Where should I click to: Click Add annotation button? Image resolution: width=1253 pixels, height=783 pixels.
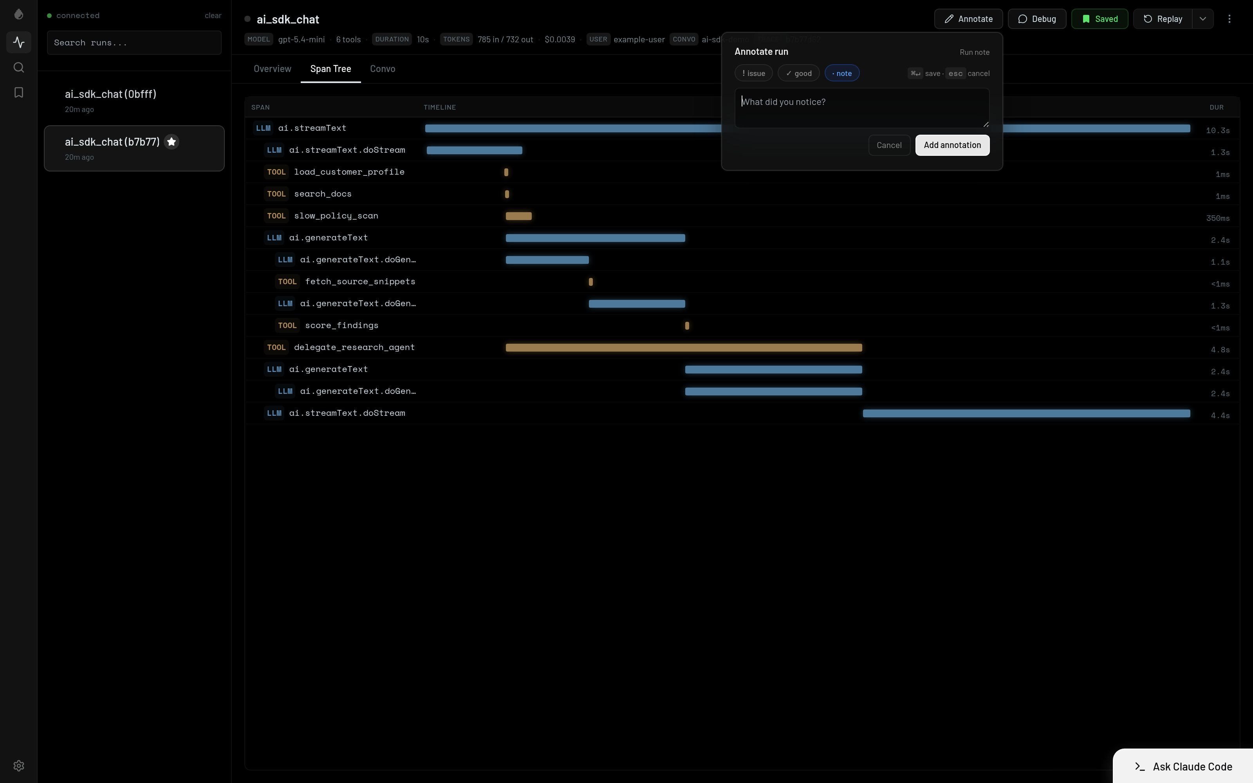coord(952,145)
